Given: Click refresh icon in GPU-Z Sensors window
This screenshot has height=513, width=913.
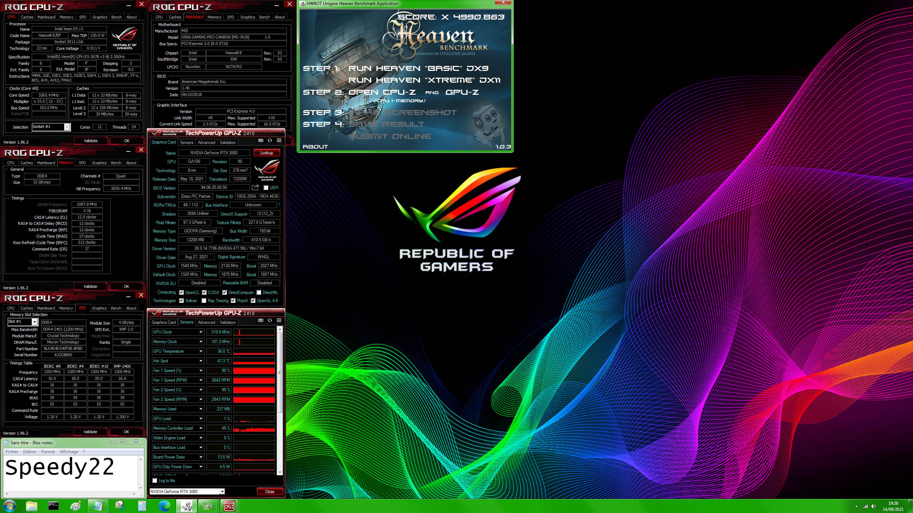Looking at the screenshot, I should pyautogui.click(x=270, y=321).
